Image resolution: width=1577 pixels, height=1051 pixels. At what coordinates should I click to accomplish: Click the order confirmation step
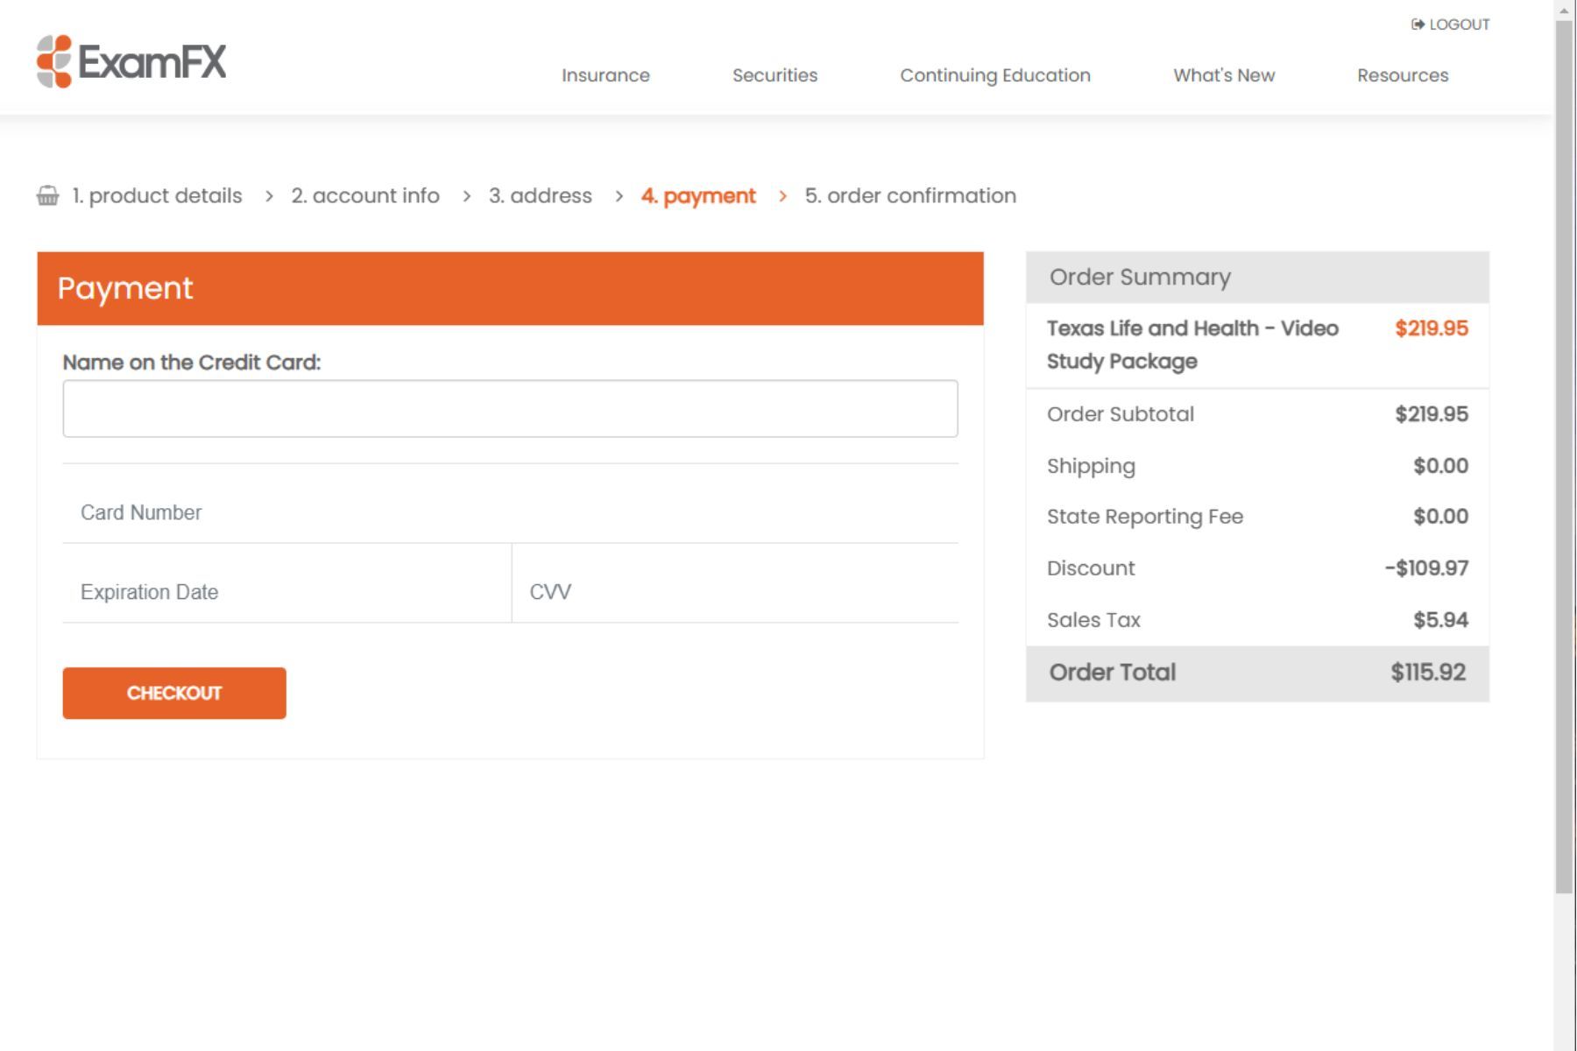click(910, 195)
